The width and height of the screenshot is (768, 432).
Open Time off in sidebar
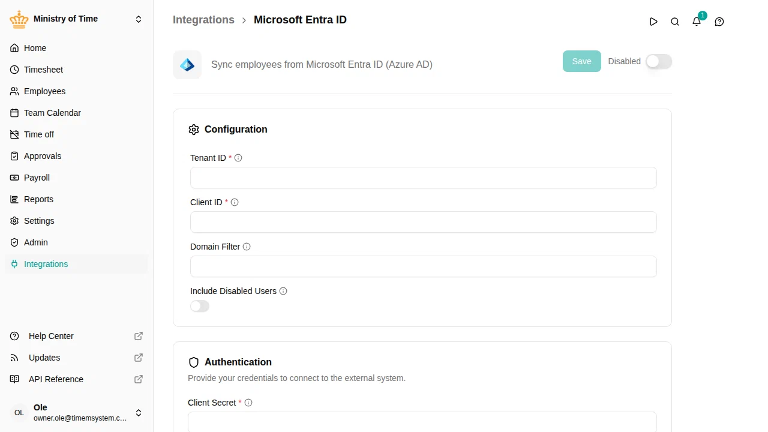[x=76, y=134]
